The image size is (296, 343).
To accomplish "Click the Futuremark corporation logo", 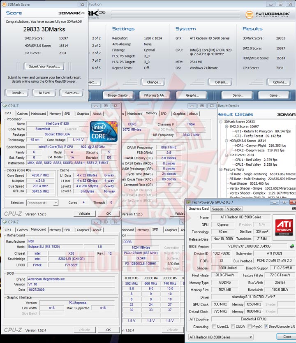I will point(268,15).
